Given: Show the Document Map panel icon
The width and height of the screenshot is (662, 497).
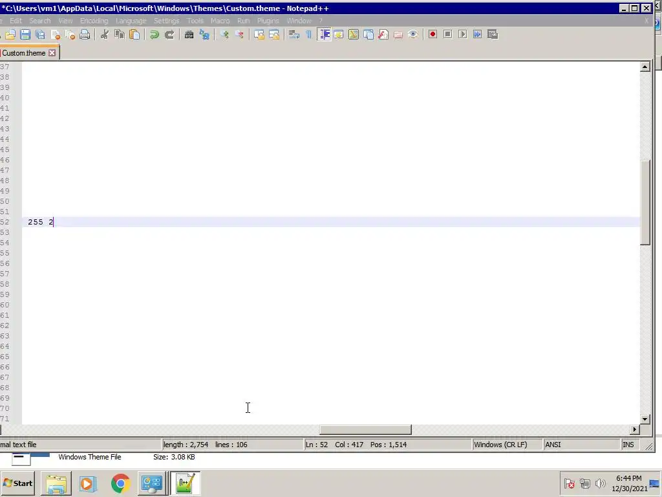Looking at the screenshot, I should (354, 35).
